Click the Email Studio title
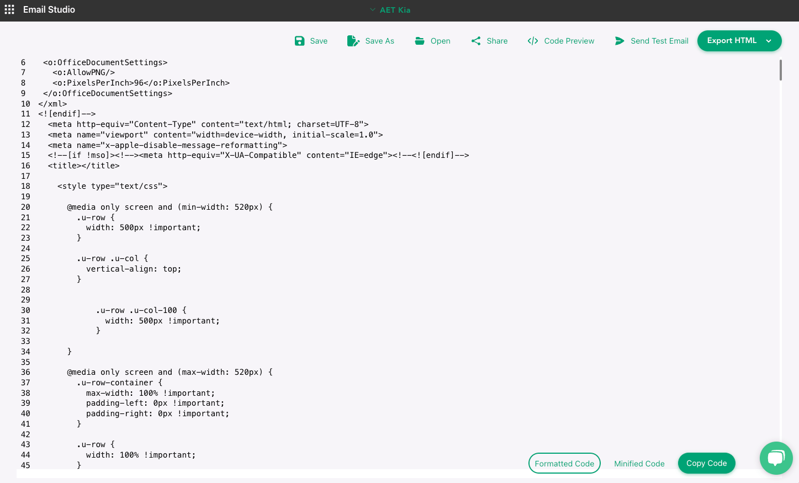The image size is (799, 483). 49,9
